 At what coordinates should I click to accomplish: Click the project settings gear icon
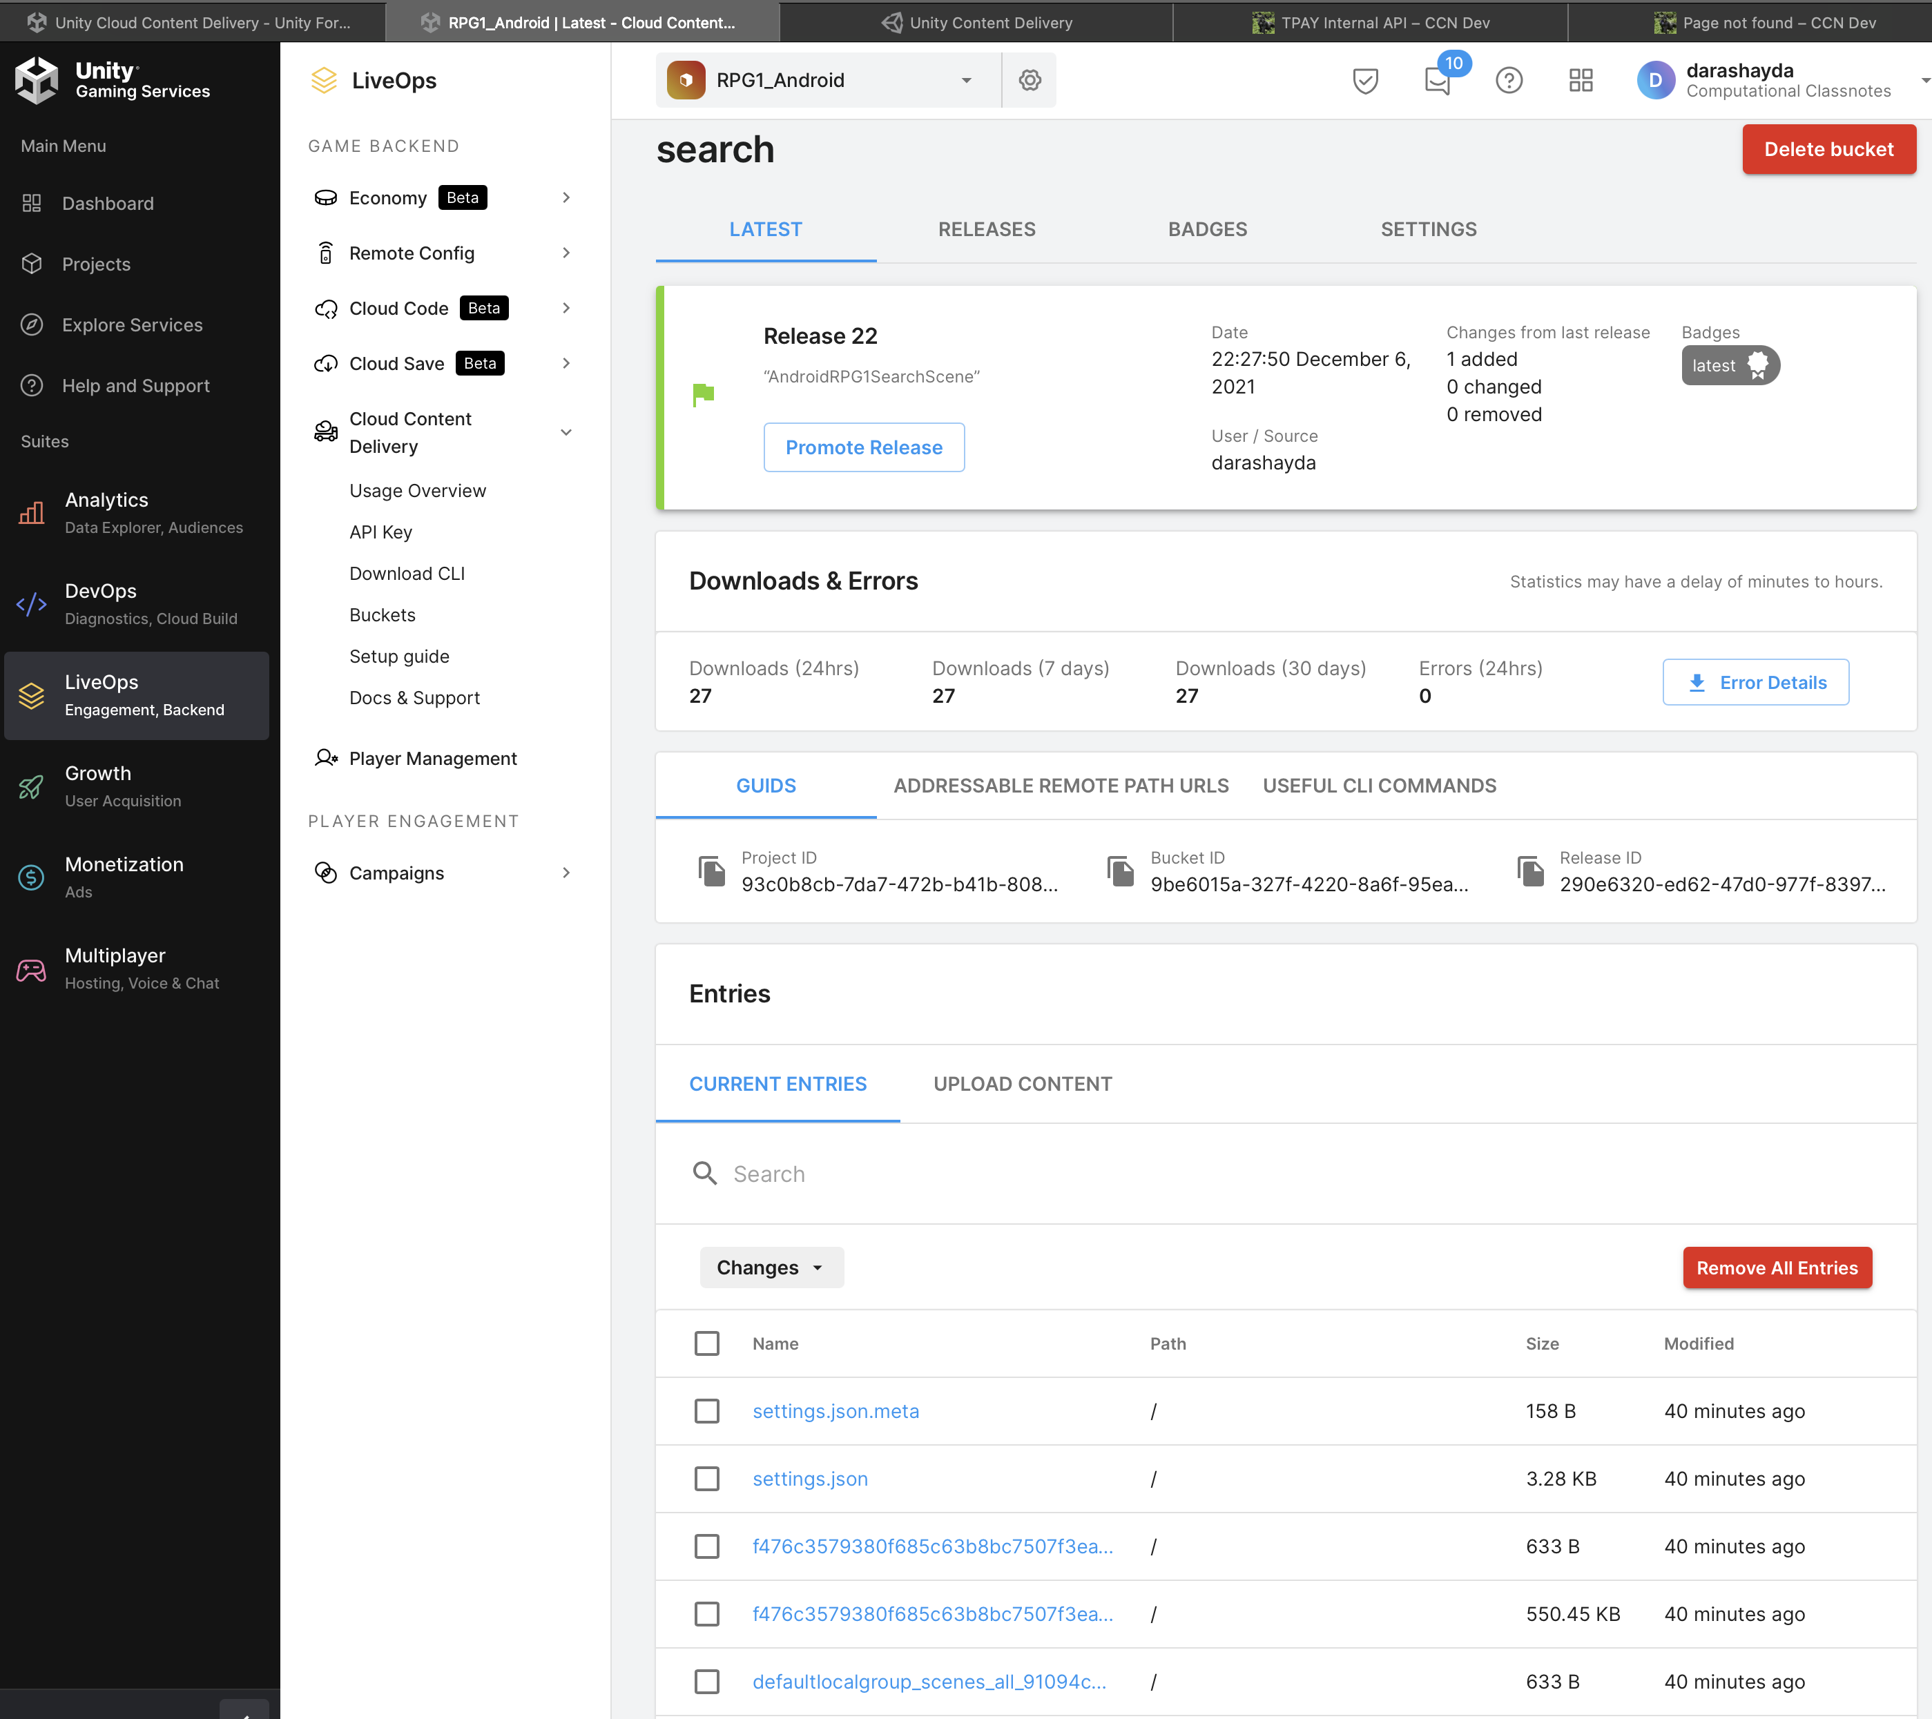coord(1030,80)
